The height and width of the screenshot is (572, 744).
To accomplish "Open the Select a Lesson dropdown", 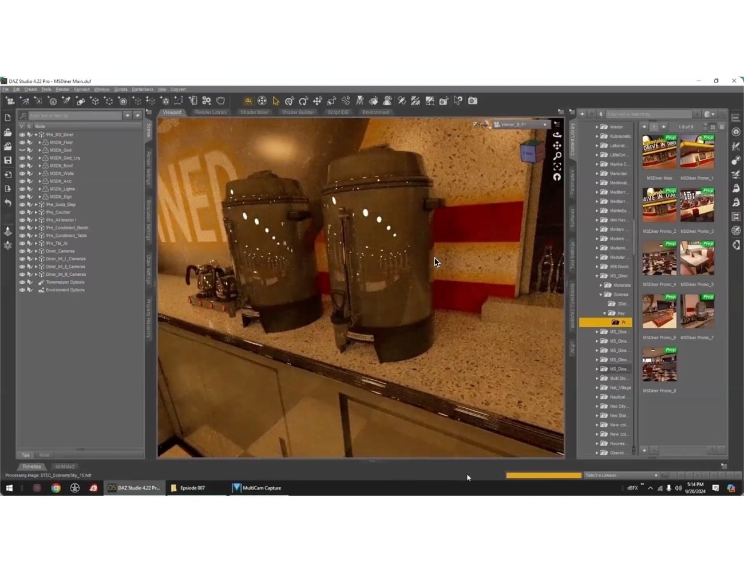I will coord(621,475).
